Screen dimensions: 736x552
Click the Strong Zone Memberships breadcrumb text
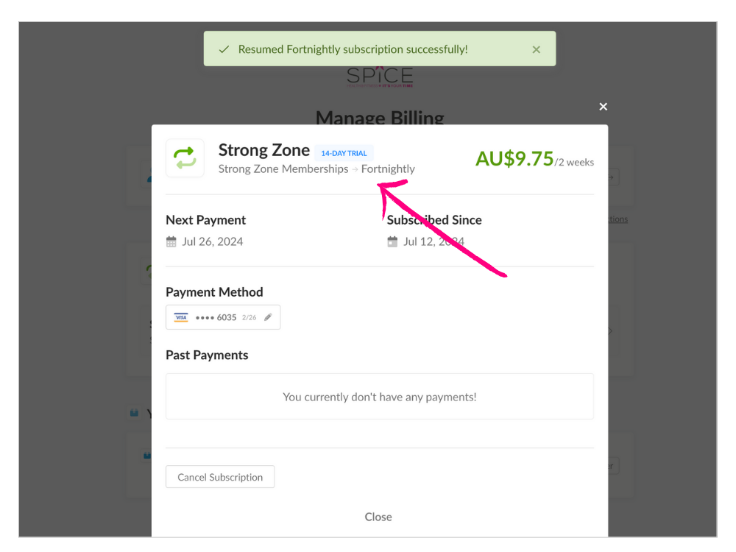283,169
